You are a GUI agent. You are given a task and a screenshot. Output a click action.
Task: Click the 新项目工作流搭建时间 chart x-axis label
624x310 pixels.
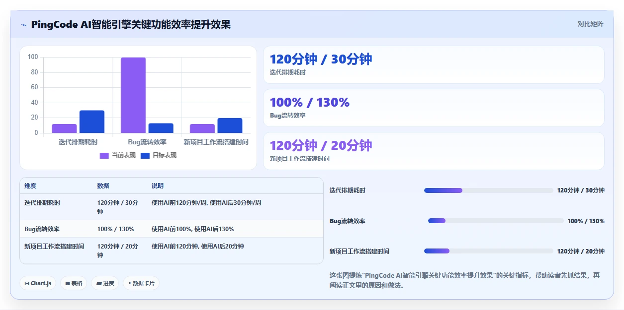[x=216, y=142]
